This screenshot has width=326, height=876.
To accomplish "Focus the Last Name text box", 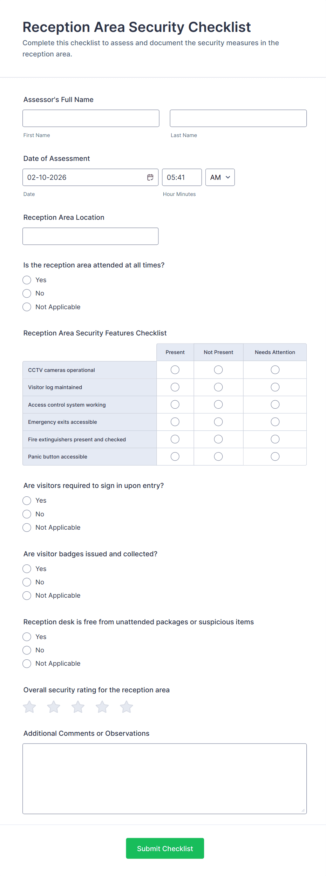I will tap(238, 118).
